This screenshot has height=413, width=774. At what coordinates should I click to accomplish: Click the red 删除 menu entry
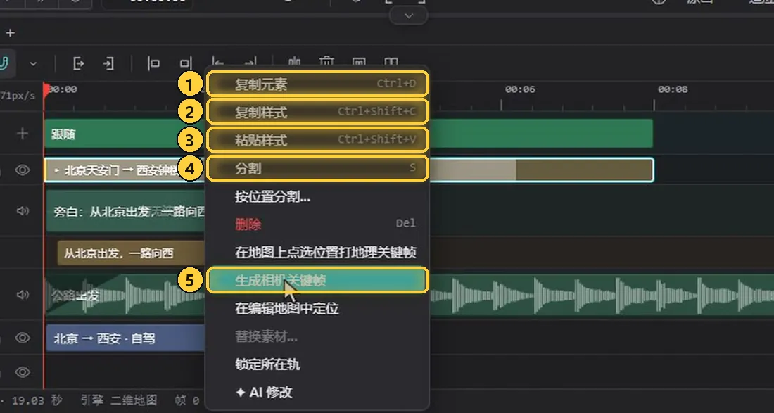(317, 224)
